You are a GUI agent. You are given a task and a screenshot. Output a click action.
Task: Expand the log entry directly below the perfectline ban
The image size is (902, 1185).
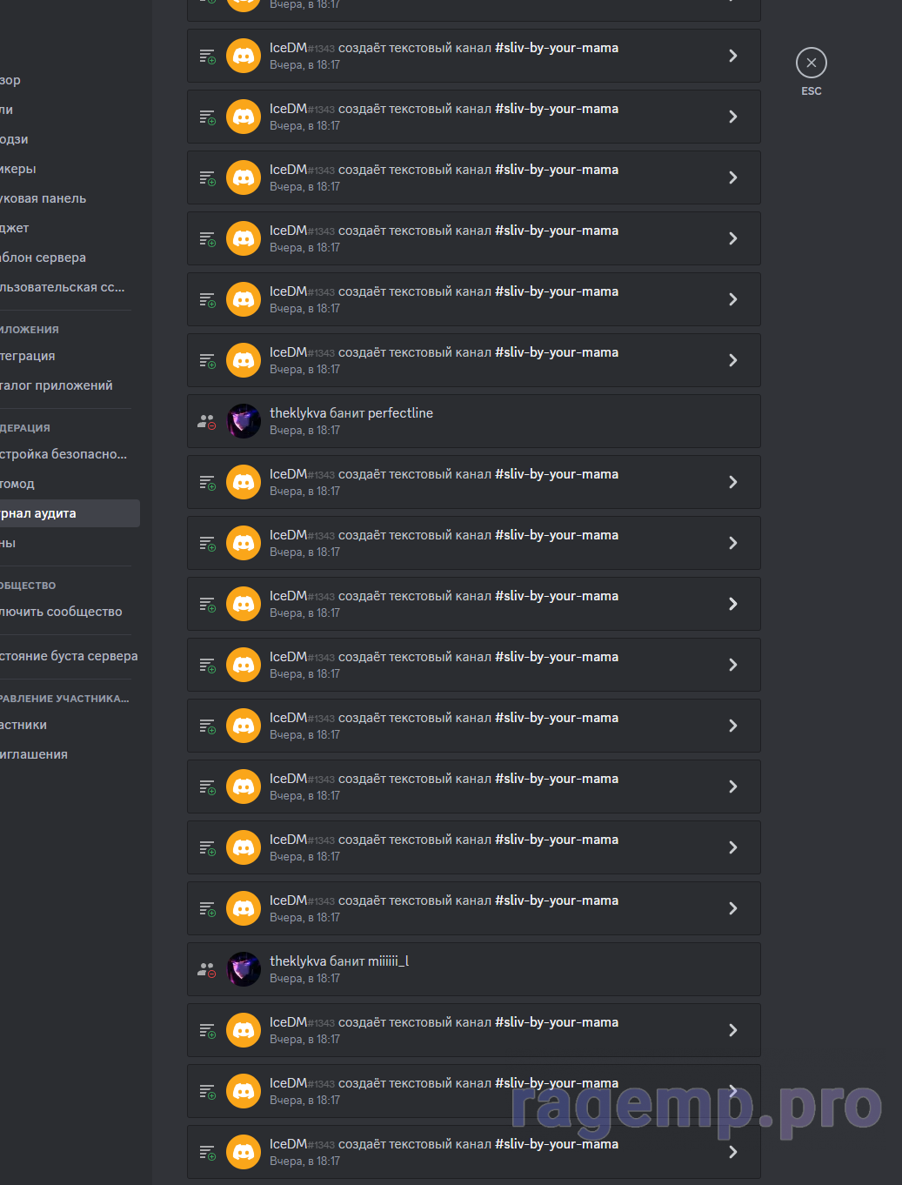tap(732, 482)
